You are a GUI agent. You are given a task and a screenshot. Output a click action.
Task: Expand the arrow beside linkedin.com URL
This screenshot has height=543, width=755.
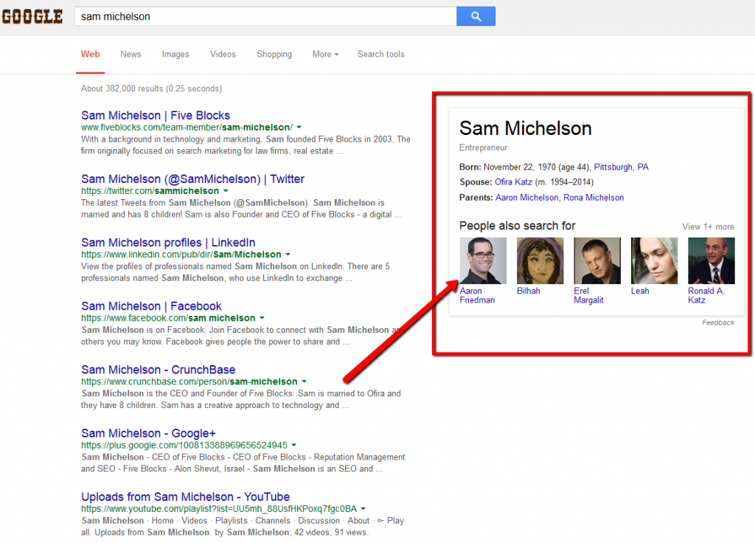click(288, 255)
